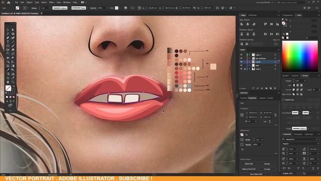Click the Home icon in the top bar

coord(9,3)
